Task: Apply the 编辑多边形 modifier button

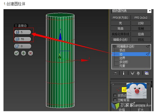Action: pos(121,40)
